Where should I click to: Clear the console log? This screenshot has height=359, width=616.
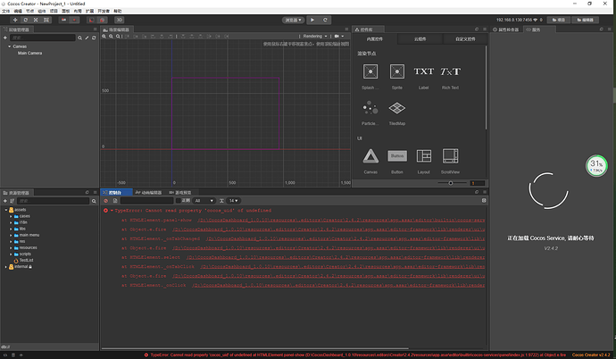point(105,201)
